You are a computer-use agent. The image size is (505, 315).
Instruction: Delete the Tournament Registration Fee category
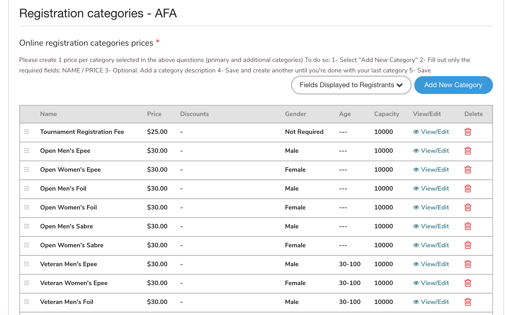point(468,132)
